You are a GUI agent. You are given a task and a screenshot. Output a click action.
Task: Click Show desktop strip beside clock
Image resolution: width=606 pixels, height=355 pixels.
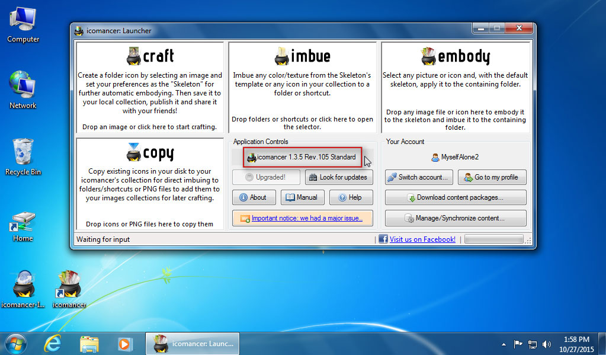coord(603,344)
